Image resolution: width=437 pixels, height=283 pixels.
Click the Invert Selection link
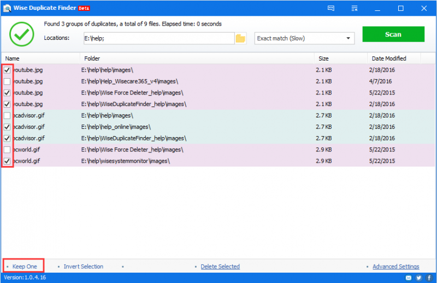[x=84, y=267]
